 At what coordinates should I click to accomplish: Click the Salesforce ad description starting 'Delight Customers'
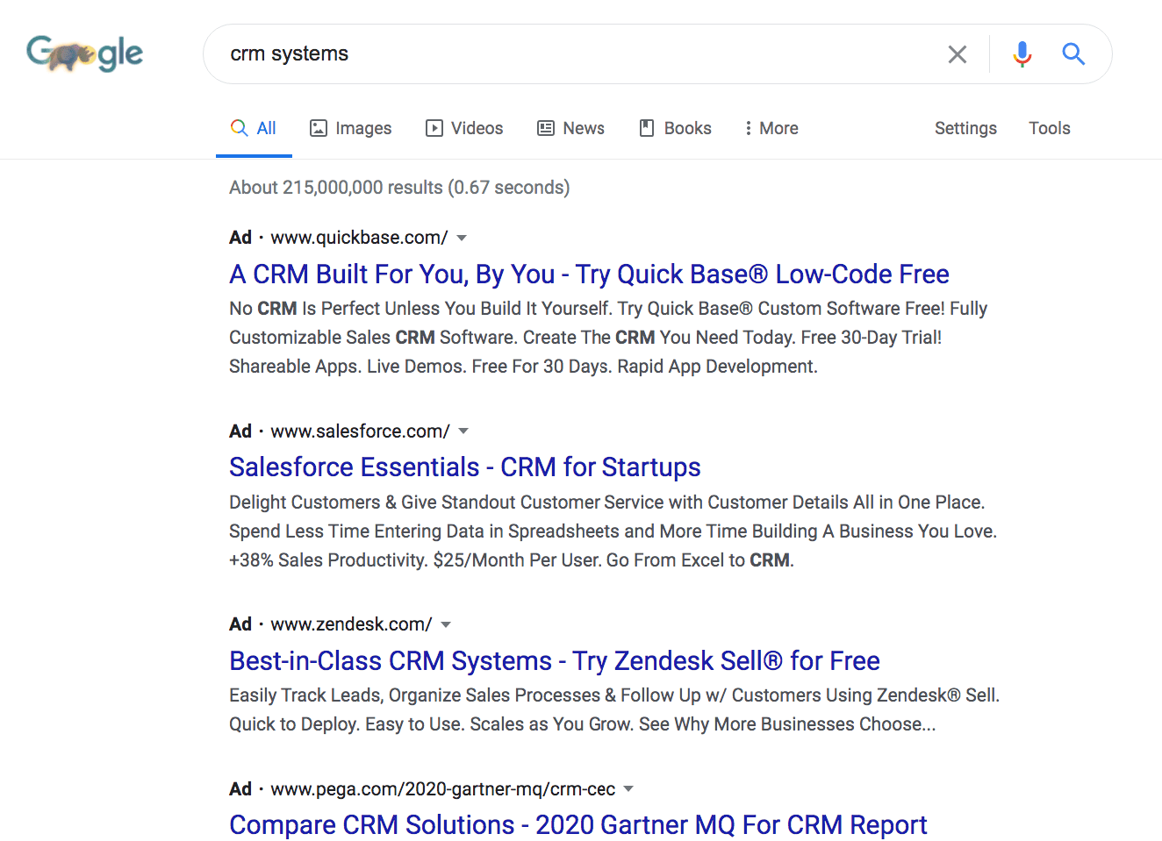[x=613, y=531]
